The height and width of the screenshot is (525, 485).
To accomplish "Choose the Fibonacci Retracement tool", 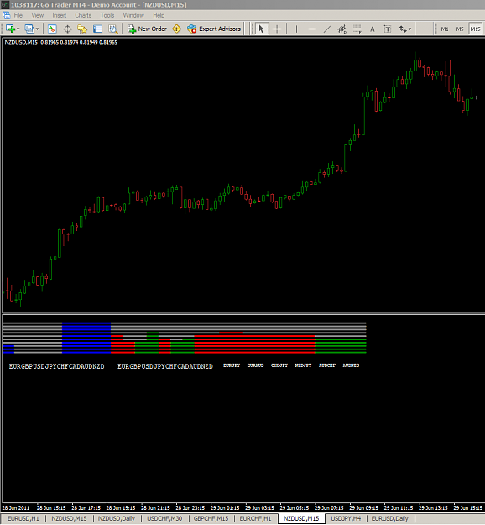I will pyautogui.click(x=357, y=29).
